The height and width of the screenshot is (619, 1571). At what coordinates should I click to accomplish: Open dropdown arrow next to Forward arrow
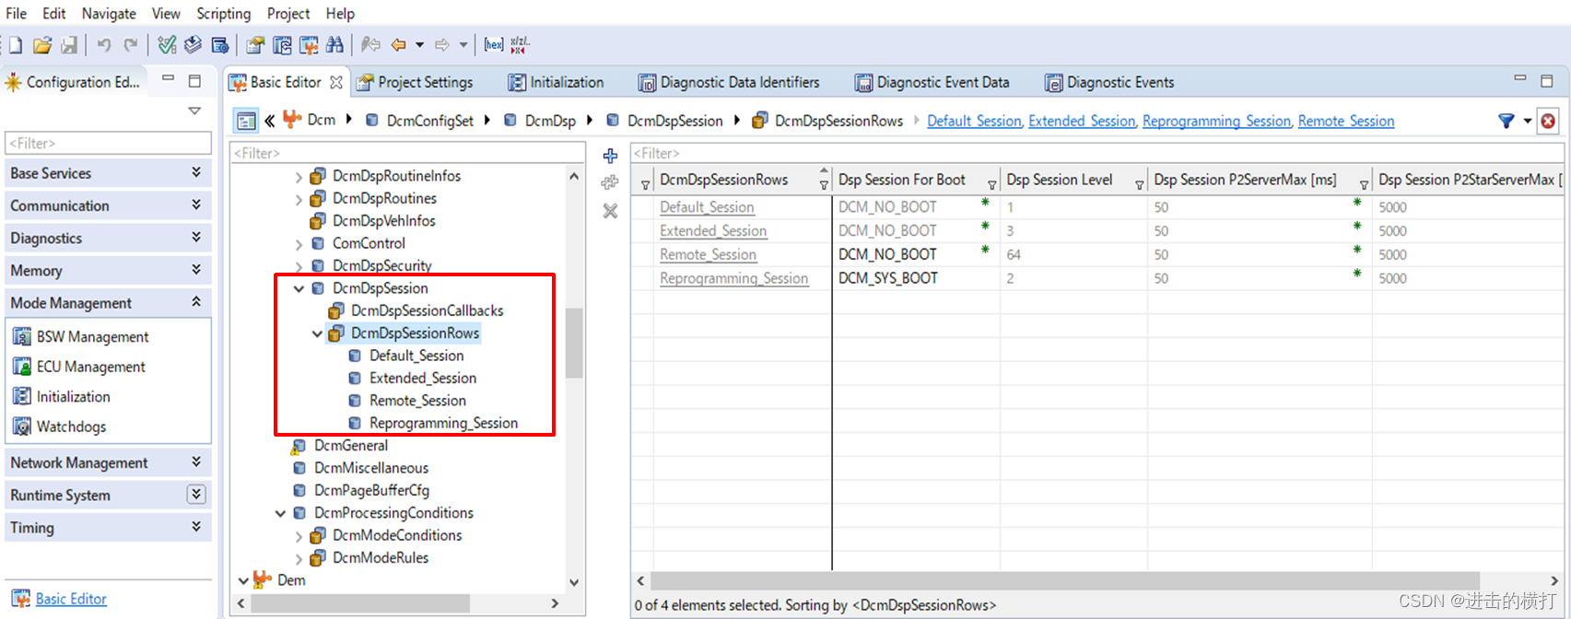463,45
